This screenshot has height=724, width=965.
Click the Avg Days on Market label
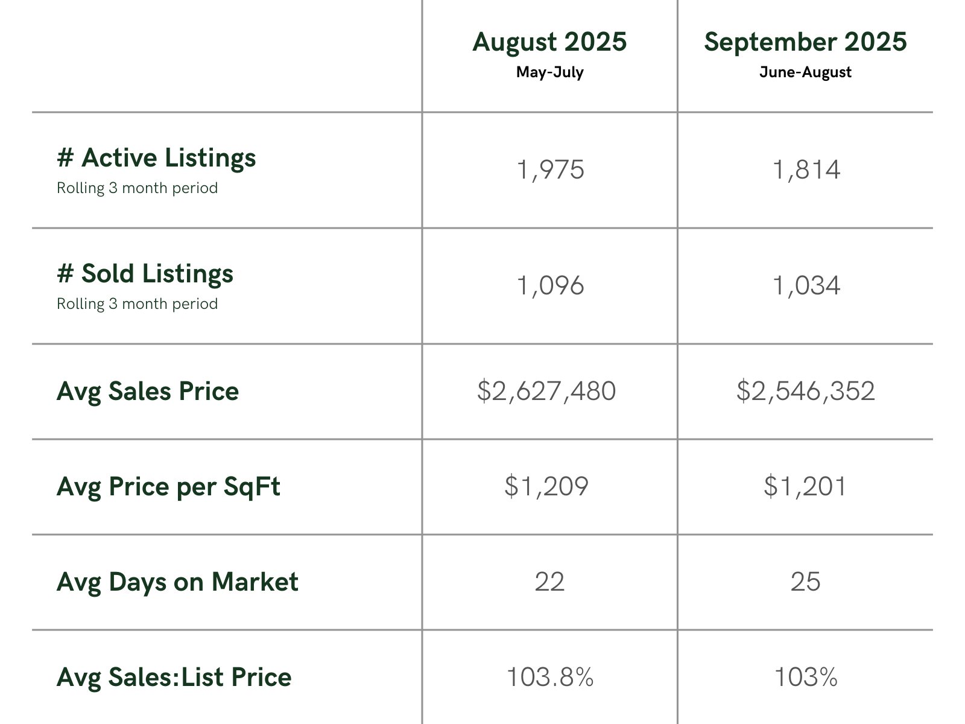(x=177, y=582)
